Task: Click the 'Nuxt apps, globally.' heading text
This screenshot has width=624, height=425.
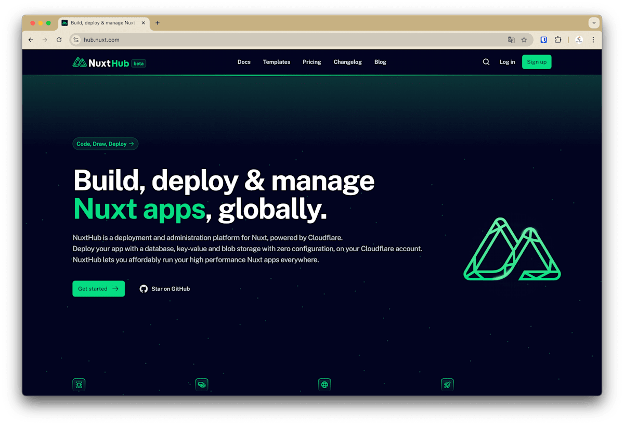Action: pyautogui.click(x=200, y=209)
